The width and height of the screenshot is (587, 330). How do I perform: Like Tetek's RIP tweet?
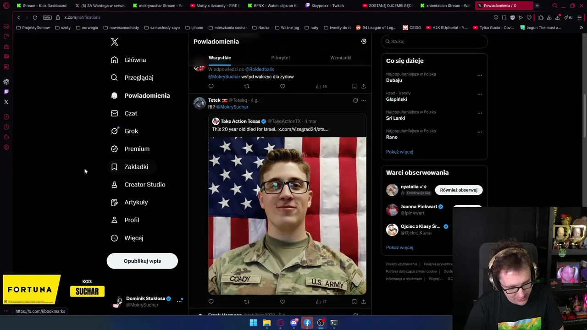[282, 302]
